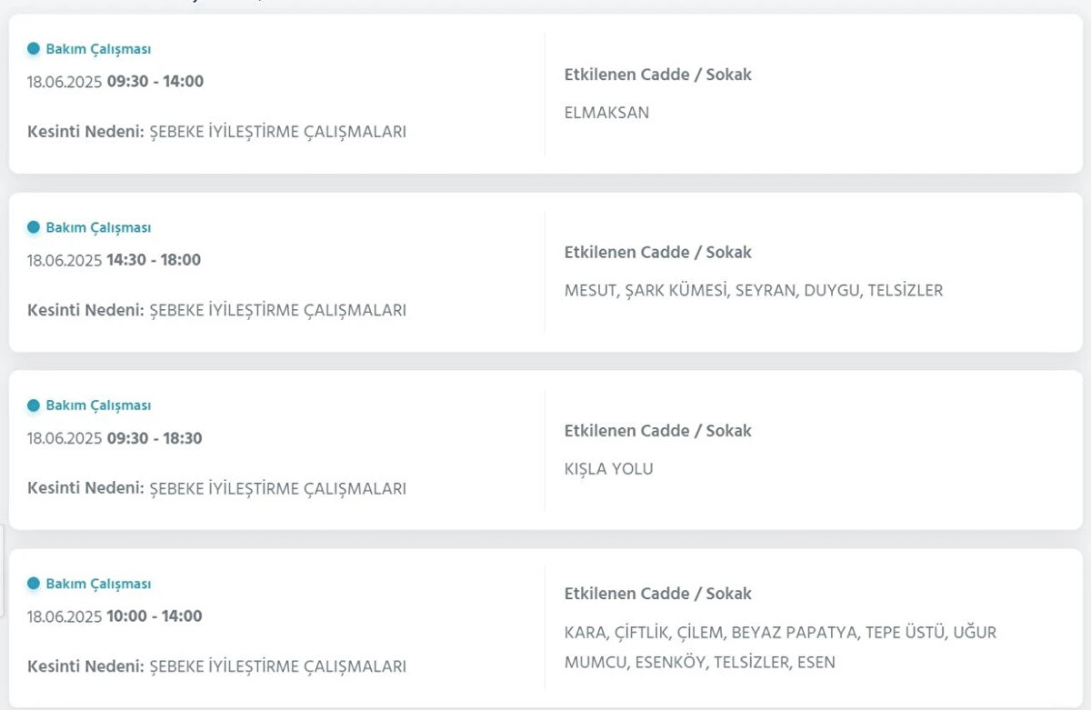Click the 14:30 - 18:00 time range
Viewport: 1091px width, 710px height.
click(x=154, y=259)
